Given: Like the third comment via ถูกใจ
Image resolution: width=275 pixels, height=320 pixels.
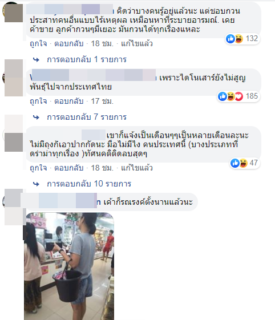Looking at the screenshot, I should [x=38, y=168].
